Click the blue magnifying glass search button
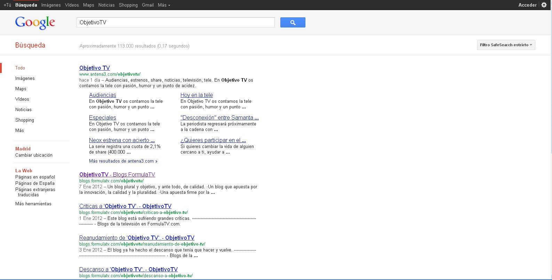This screenshot has width=552, height=280. pos(293,23)
